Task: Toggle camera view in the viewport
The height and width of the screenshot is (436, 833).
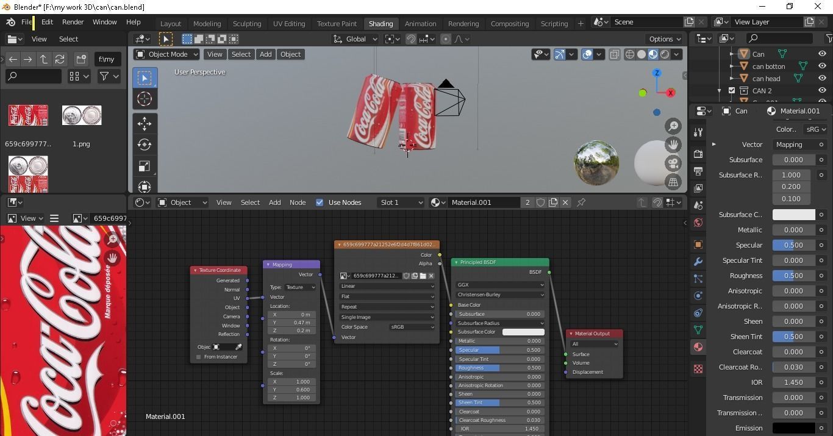Action: (673, 163)
